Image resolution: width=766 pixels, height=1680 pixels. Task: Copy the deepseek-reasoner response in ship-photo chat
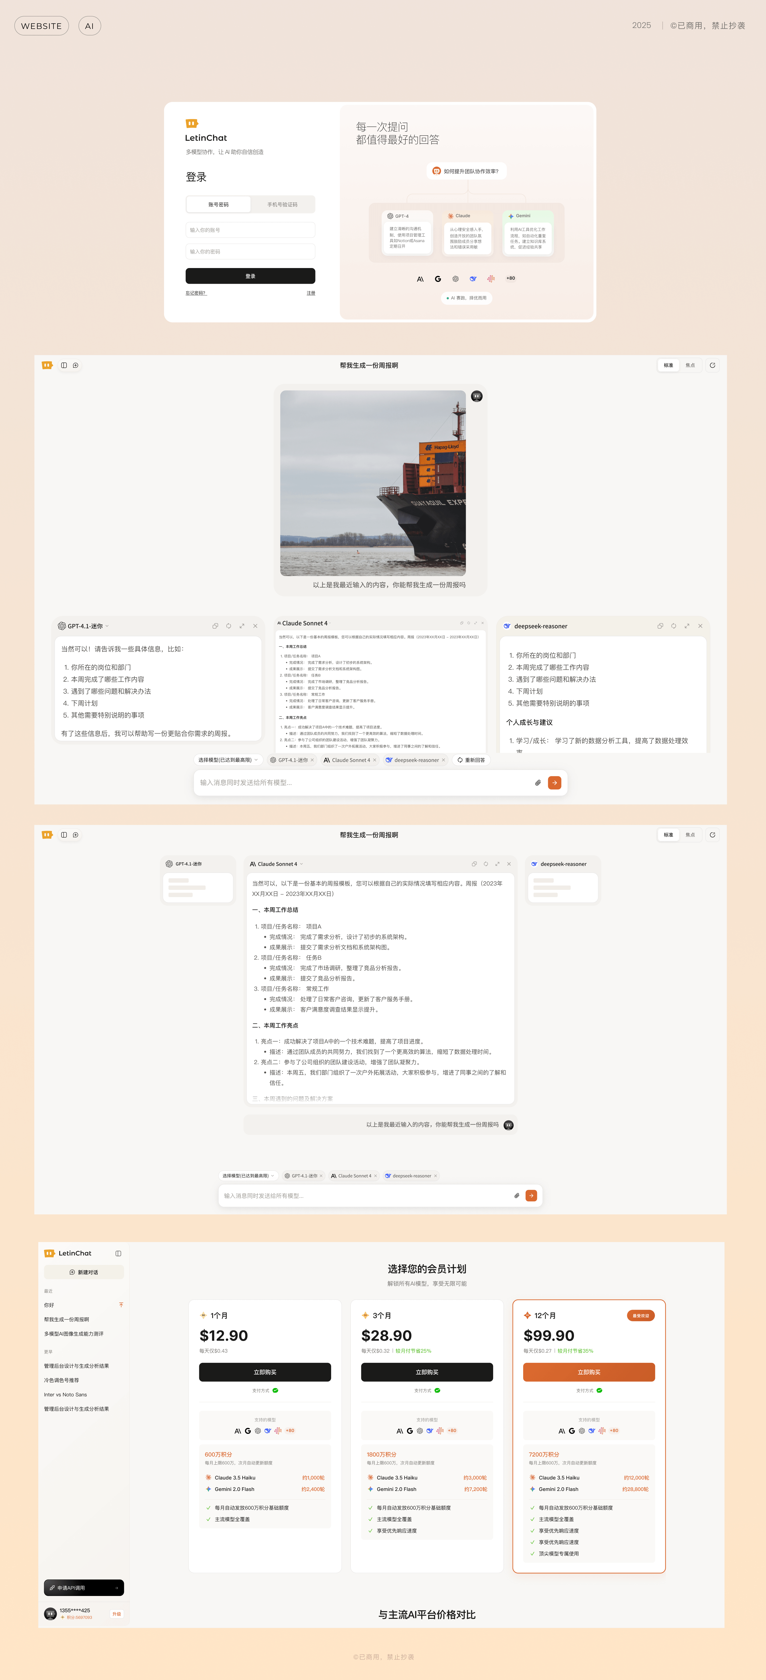[660, 626]
